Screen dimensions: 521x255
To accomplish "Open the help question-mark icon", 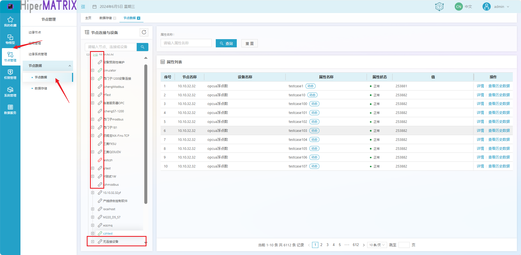I will pyautogui.click(x=439, y=7).
